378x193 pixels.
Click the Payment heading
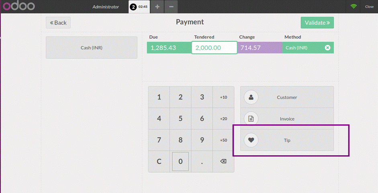(x=190, y=22)
